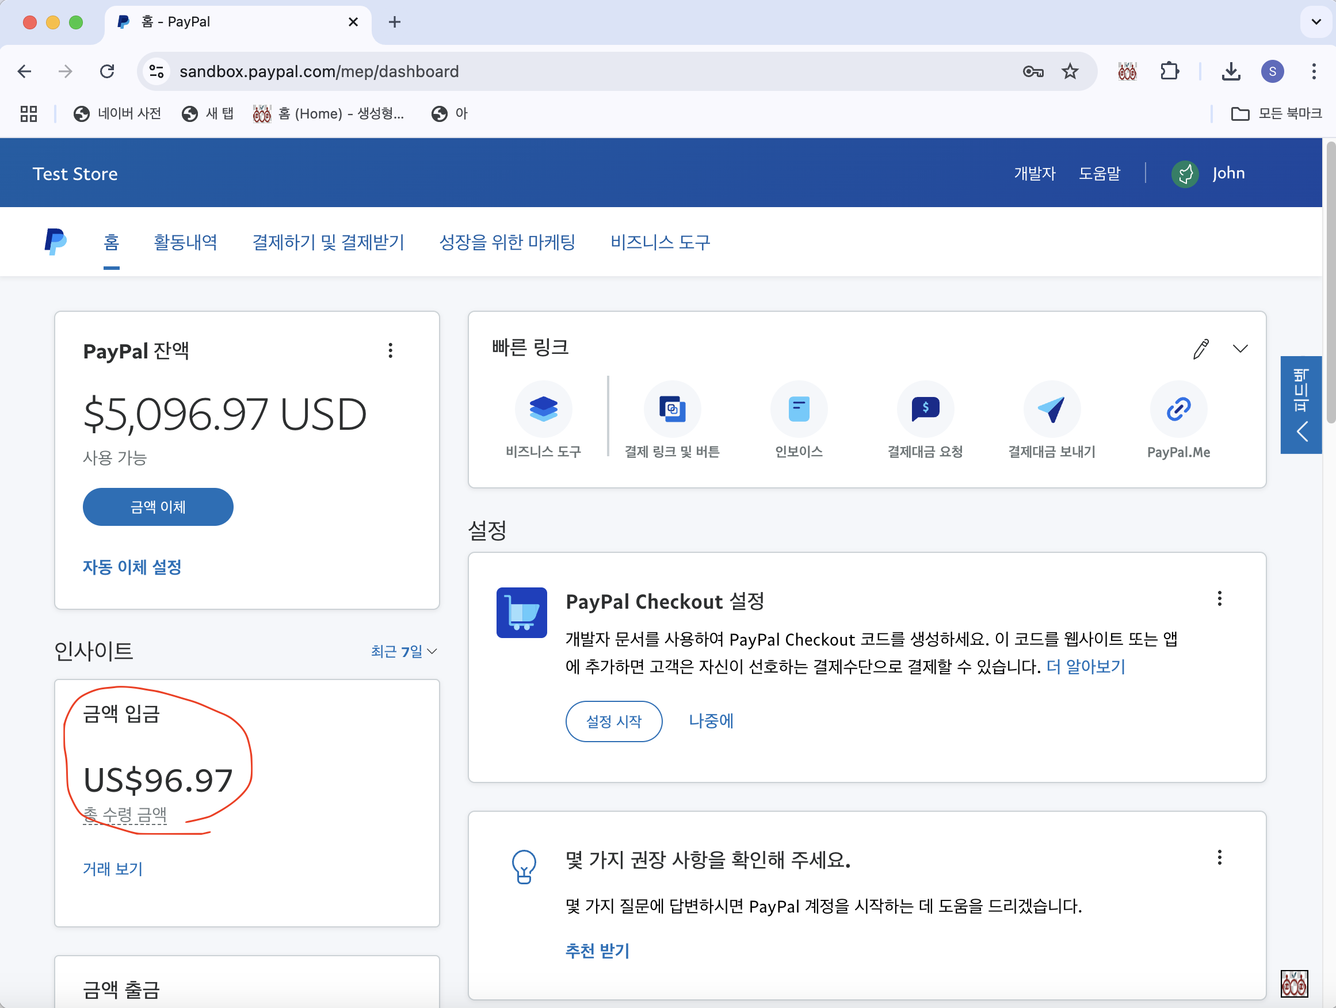Open the 결제 링크 및 버튼 quick link icon
1336x1008 pixels.
(671, 409)
